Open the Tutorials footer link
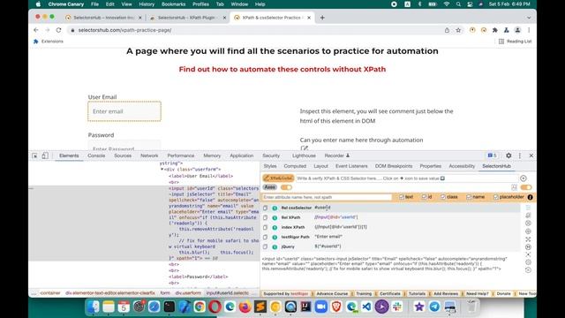This screenshot has height=318, width=565. click(x=417, y=294)
